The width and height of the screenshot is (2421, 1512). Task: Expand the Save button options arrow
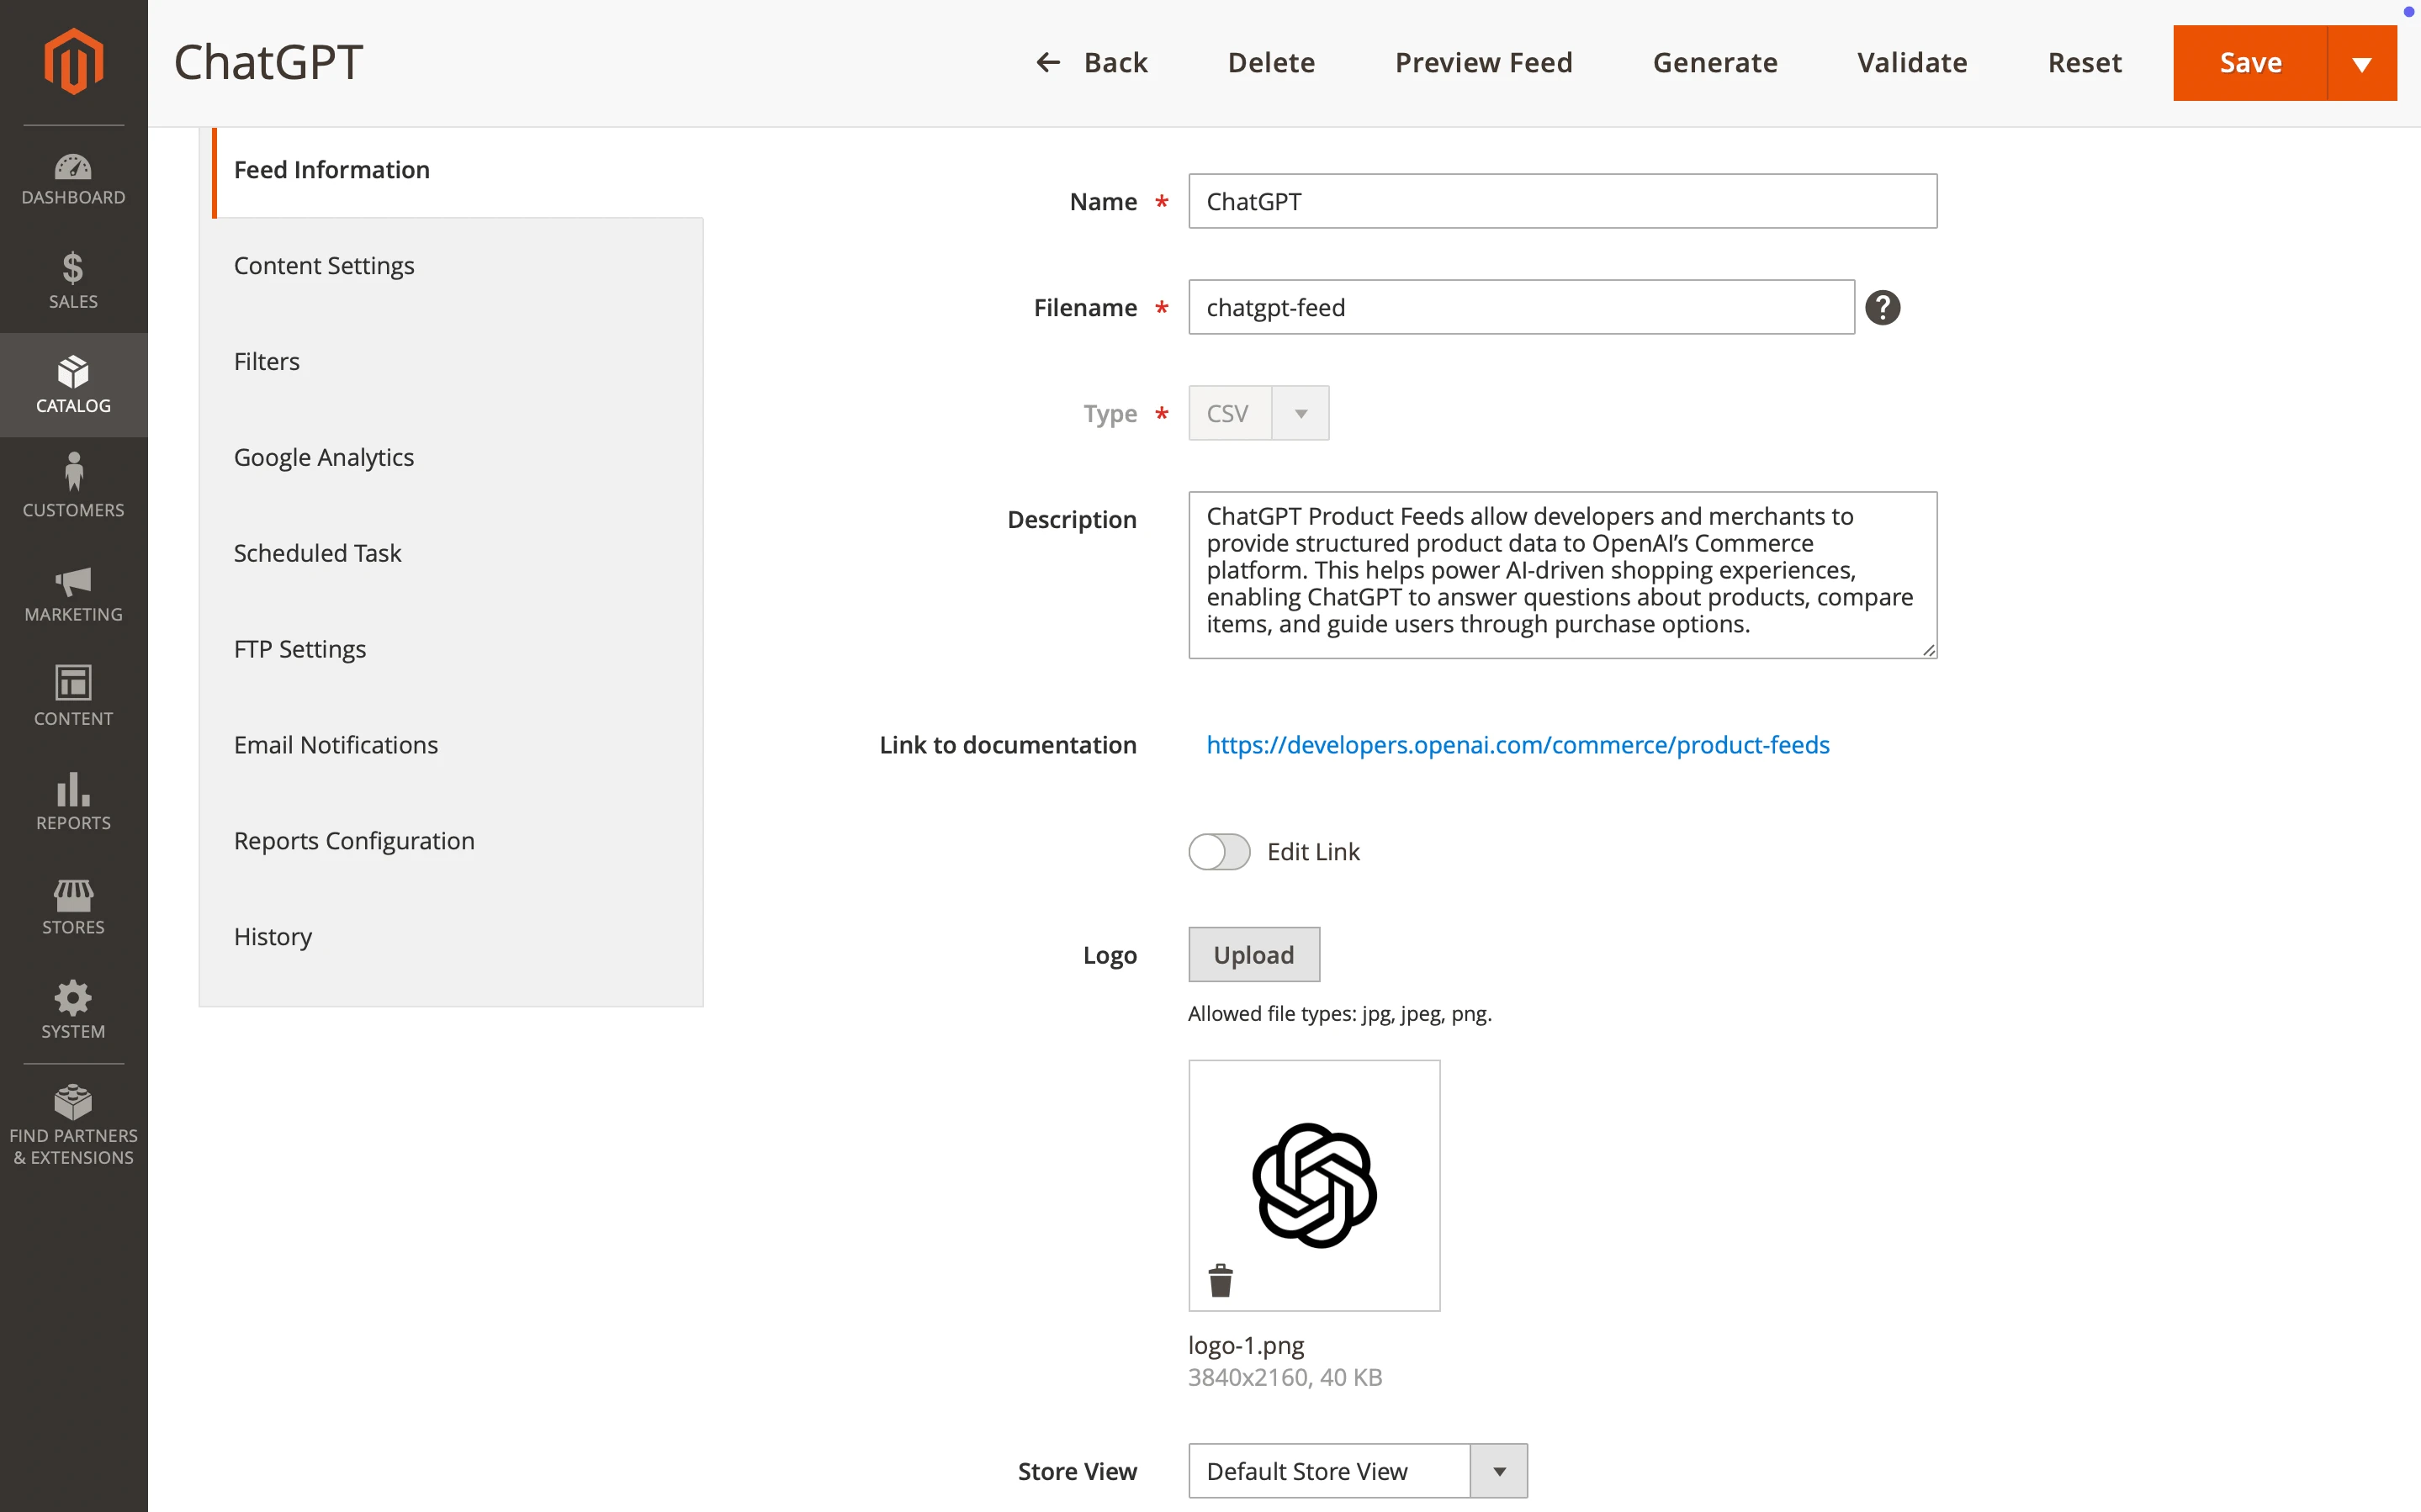2361,62
